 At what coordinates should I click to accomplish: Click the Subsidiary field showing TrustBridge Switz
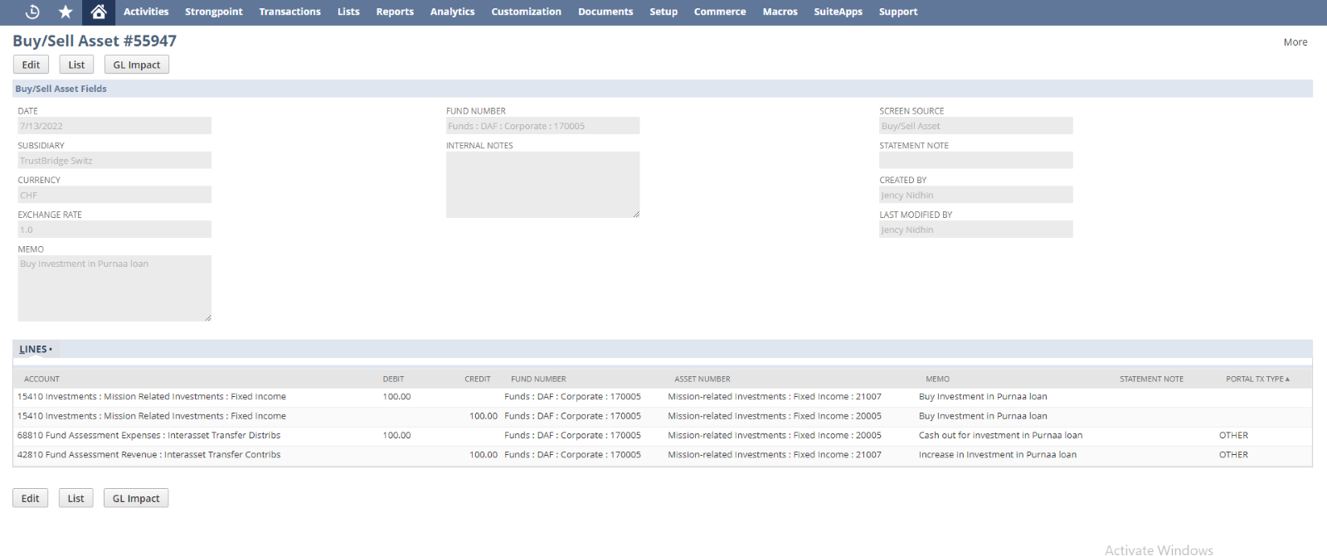click(x=114, y=161)
